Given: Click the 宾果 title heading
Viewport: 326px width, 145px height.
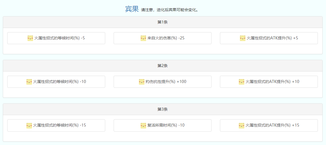Looking at the screenshot, I should click(x=132, y=9).
